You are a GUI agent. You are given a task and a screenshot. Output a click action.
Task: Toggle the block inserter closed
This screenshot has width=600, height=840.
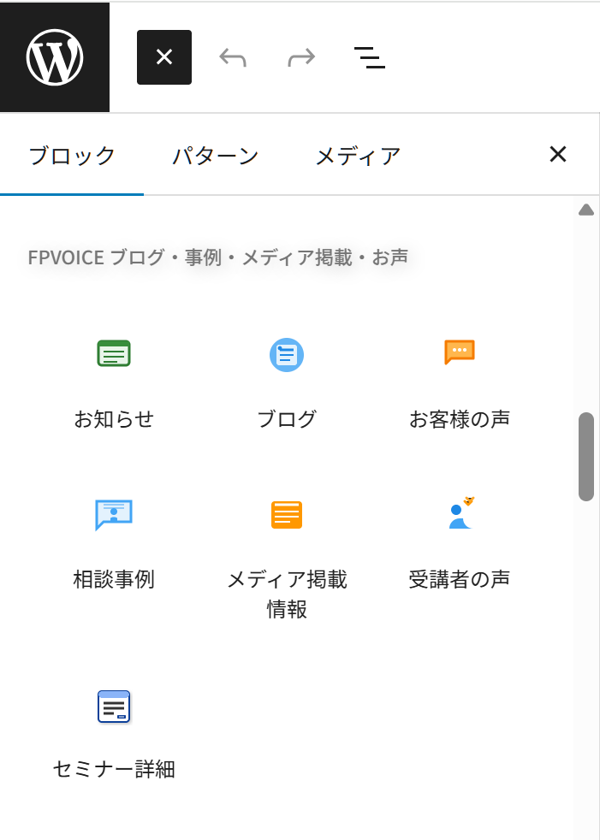[x=164, y=57]
